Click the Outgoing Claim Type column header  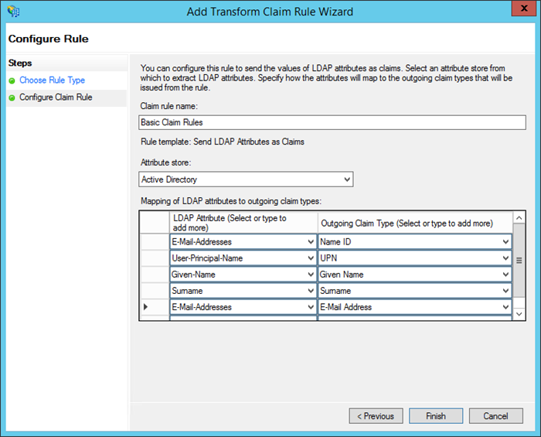coord(415,223)
